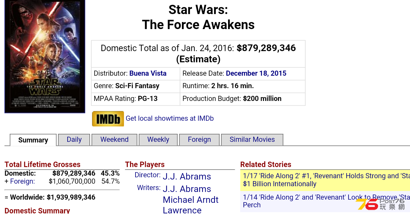This screenshot has width=410, height=214.
Task: Open the Weekend tab
Action: (114, 140)
